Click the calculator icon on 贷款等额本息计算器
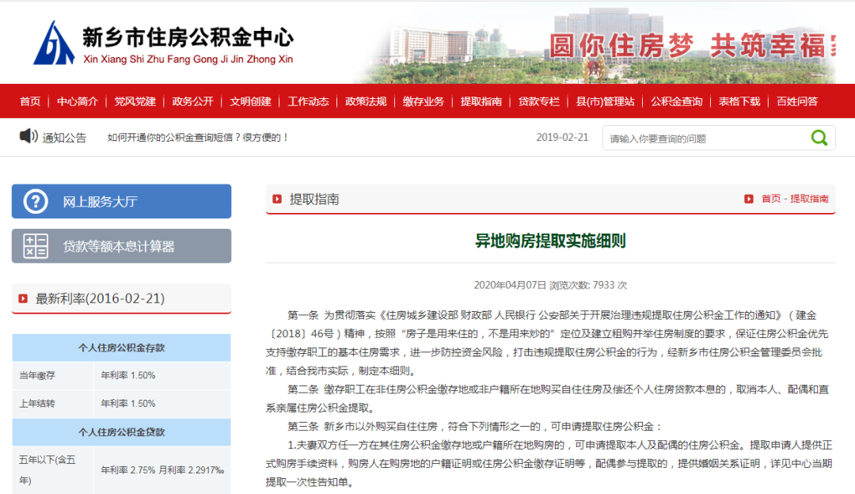This screenshot has height=494, width=855. tap(36, 246)
